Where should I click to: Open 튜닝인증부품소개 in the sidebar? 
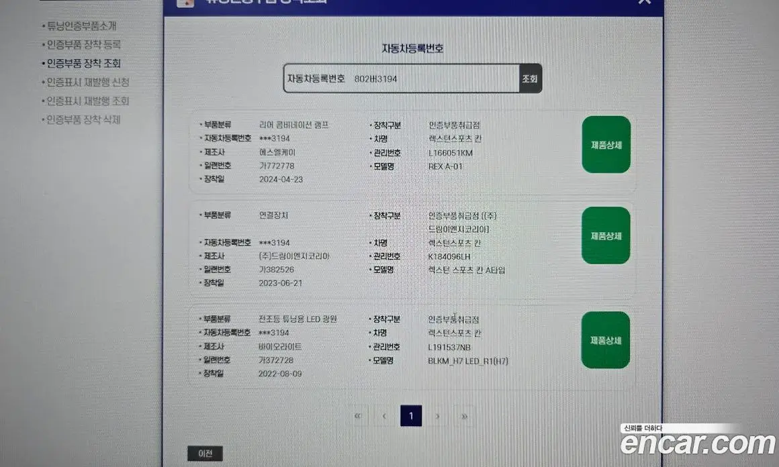tap(81, 25)
